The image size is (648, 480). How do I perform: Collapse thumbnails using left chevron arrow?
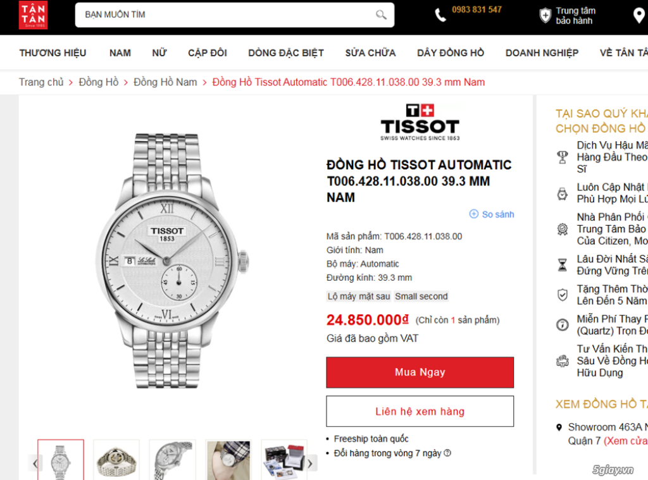(35, 463)
